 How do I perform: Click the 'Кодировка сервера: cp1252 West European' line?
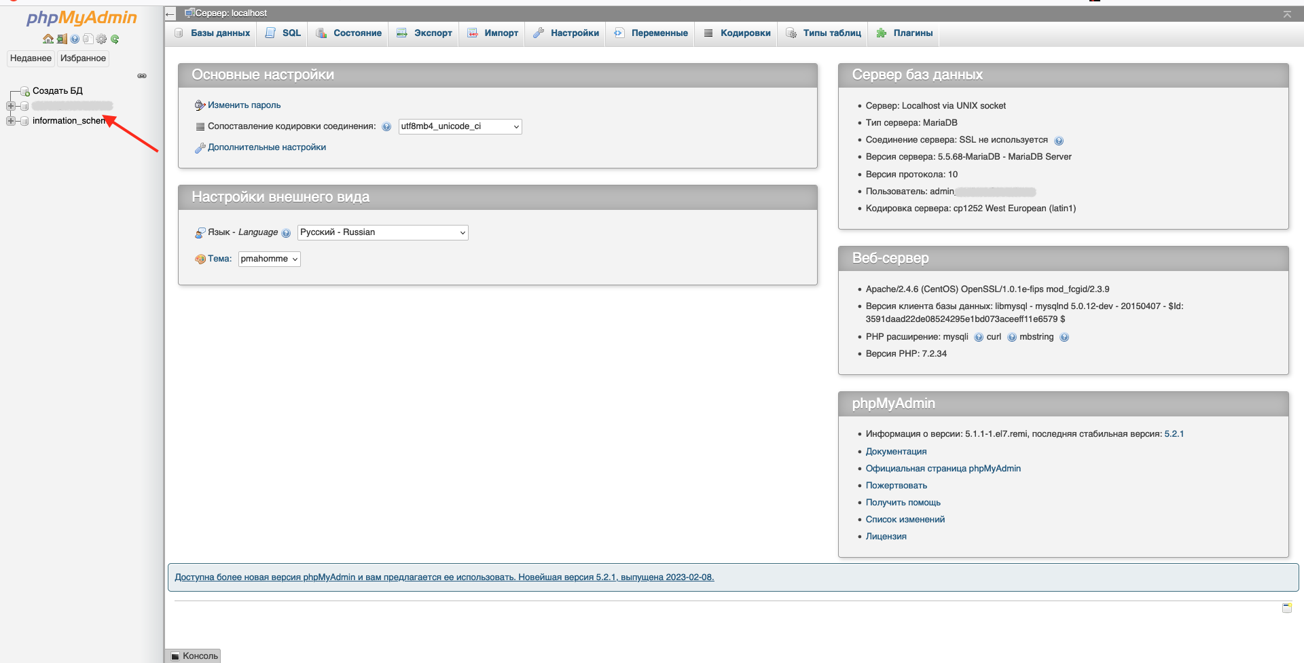pos(971,209)
